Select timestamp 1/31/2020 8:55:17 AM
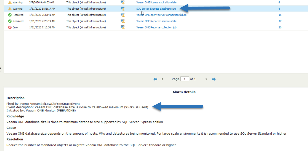This screenshot has height=151, width=308. coord(42,9)
